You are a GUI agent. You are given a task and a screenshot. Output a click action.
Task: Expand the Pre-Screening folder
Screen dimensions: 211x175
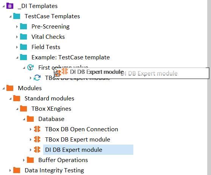click(17, 27)
